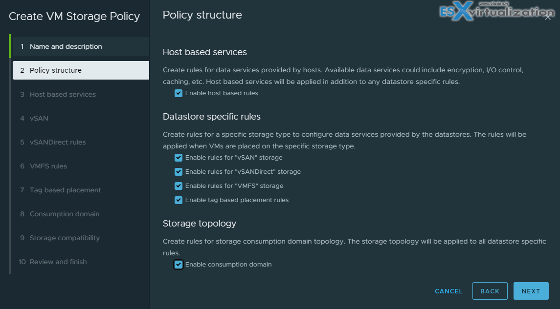Enable host based rules checkbox
Screen dimensions: 560x309
click(x=179, y=93)
